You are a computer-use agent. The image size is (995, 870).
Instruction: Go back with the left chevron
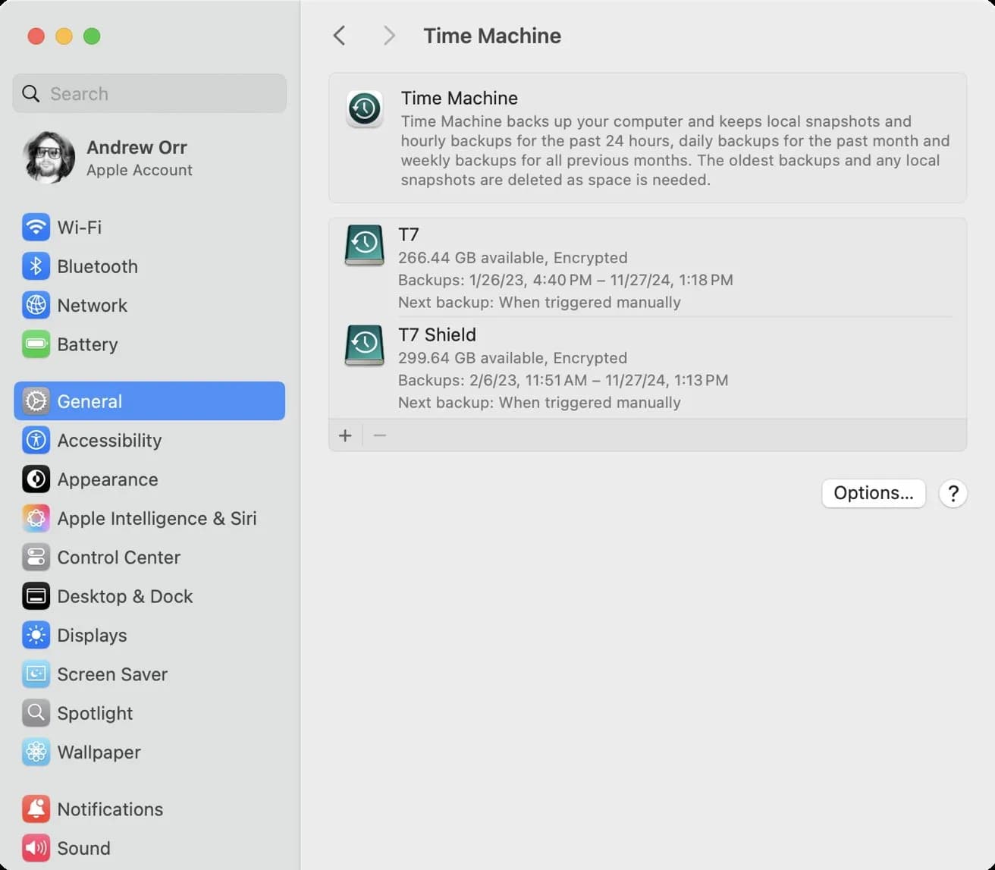click(x=339, y=36)
